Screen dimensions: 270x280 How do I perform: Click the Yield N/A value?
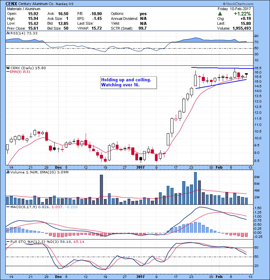click(143, 23)
